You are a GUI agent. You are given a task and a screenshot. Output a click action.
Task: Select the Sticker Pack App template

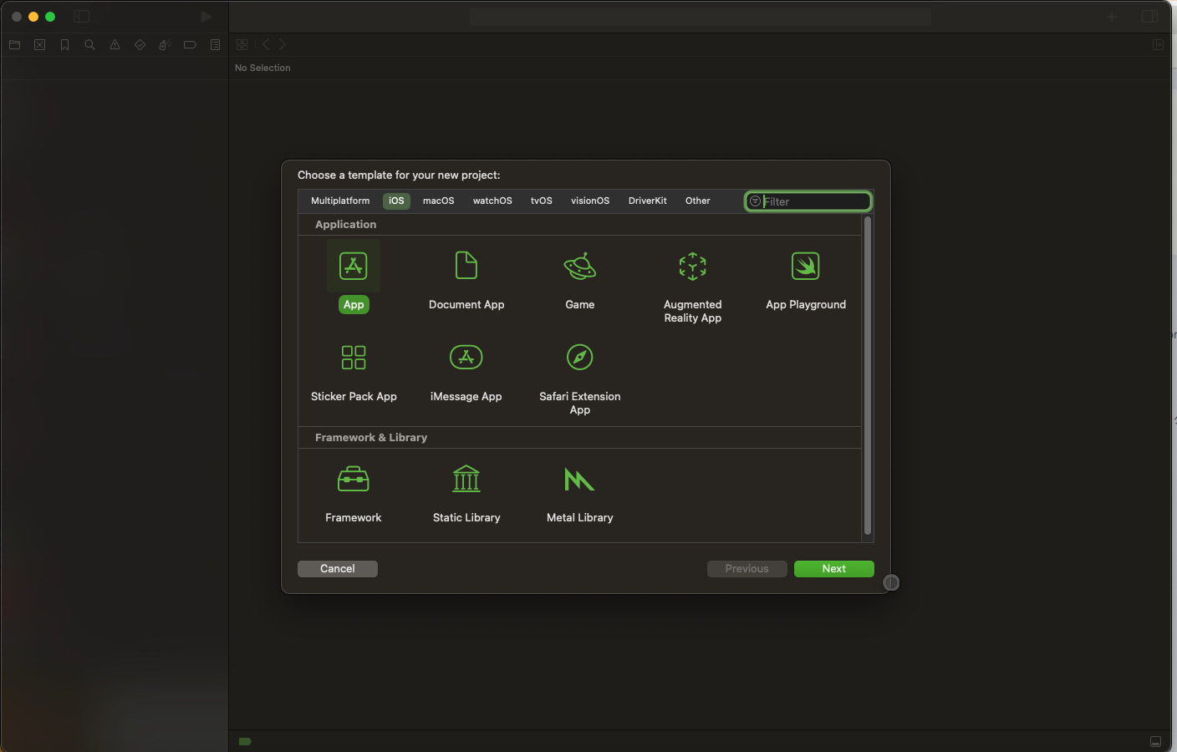354,358
